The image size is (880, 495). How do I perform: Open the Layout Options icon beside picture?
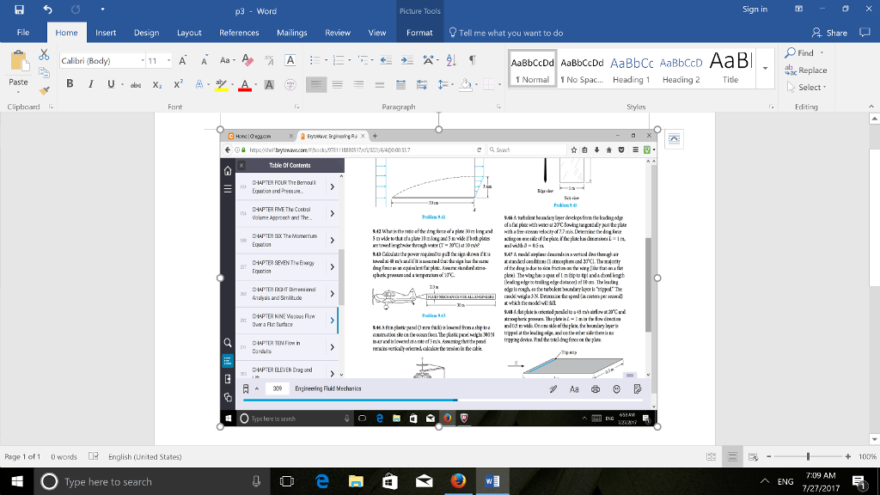pyautogui.click(x=674, y=139)
